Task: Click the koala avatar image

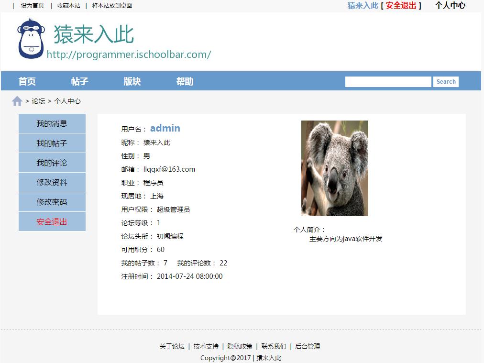Action: (334, 168)
